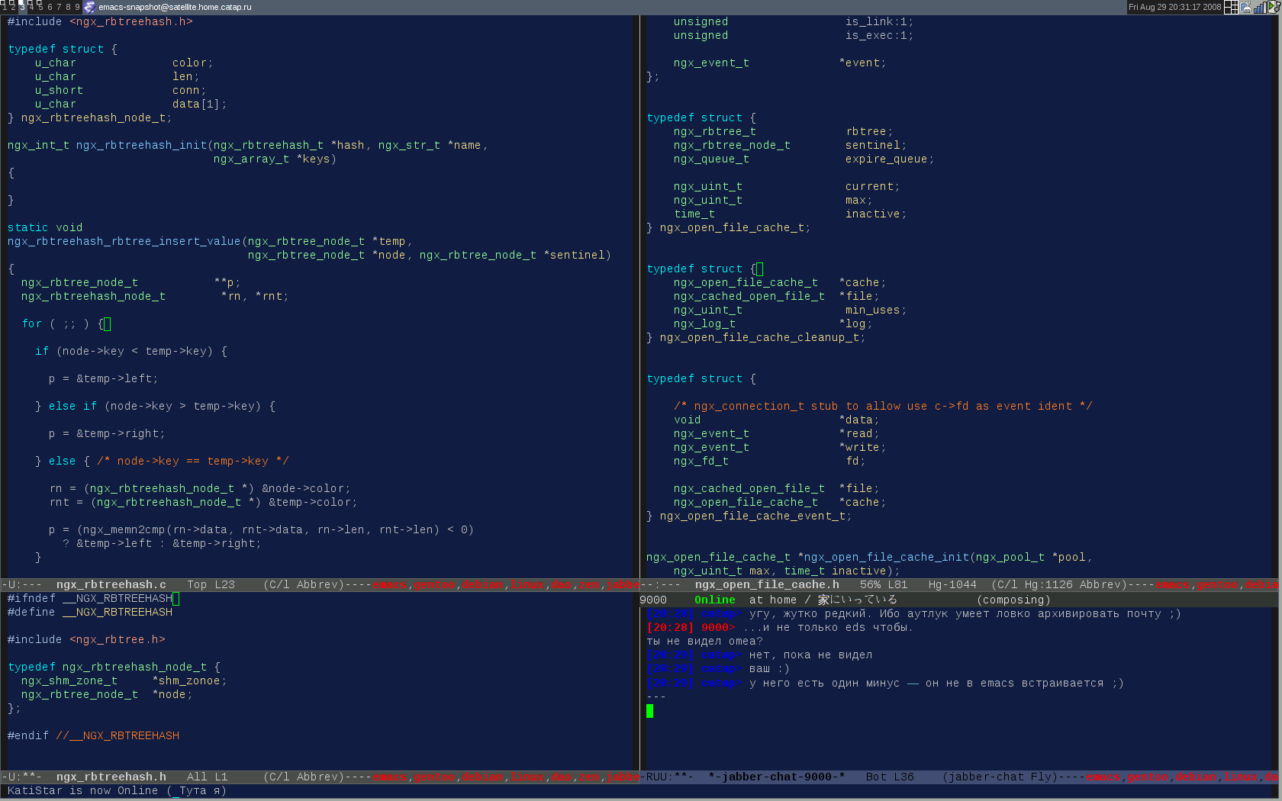The height and width of the screenshot is (801, 1282).
Task: Click buffer name ngx_rbtreehash.c in mode line
Action: tap(111, 585)
